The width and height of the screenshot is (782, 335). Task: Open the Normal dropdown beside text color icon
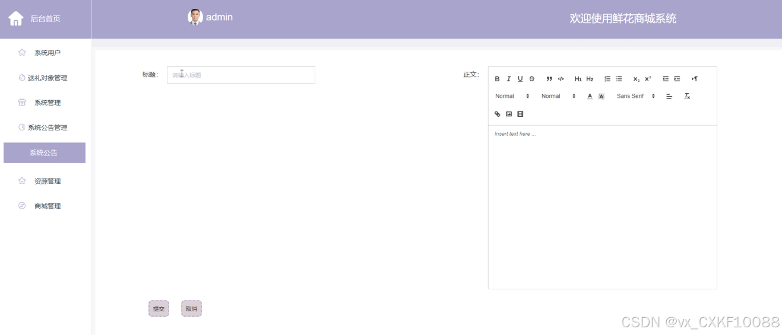[x=559, y=96]
